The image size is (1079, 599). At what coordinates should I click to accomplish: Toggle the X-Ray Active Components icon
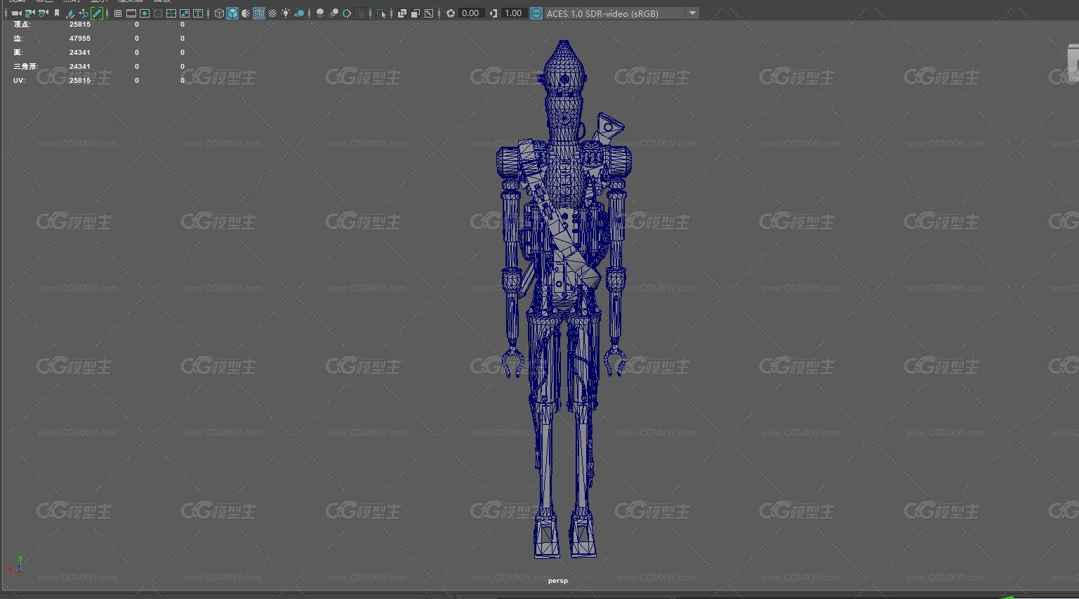pyautogui.click(x=416, y=13)
